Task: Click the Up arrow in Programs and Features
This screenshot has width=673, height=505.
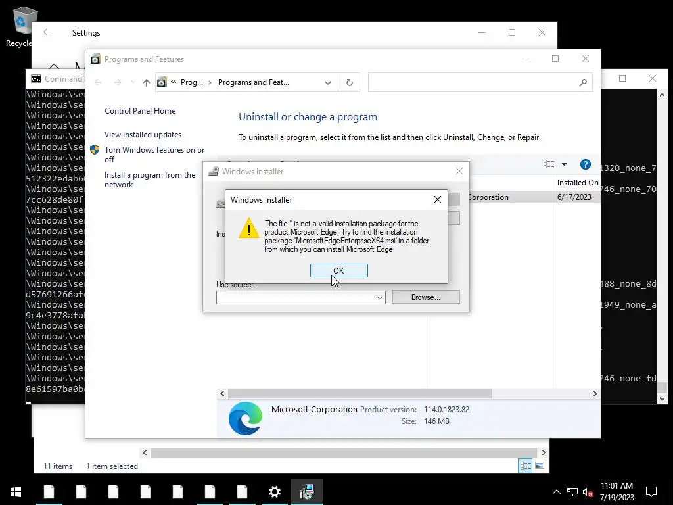Action: pos(147,82)
